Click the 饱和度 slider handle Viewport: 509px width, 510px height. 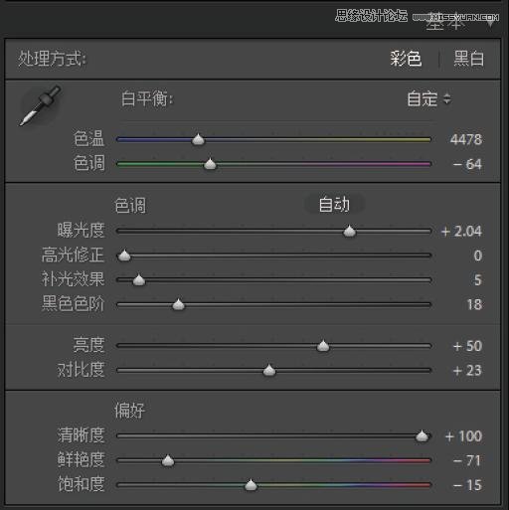coord(251,485)
